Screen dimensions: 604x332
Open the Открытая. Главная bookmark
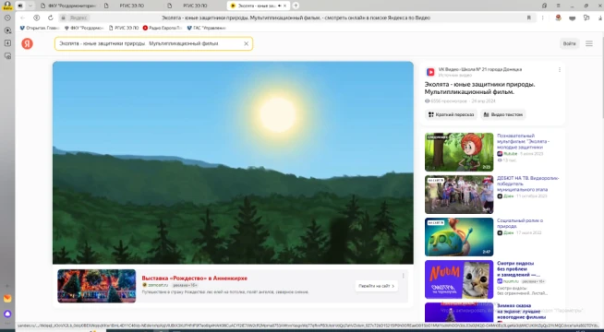[40, 28]
